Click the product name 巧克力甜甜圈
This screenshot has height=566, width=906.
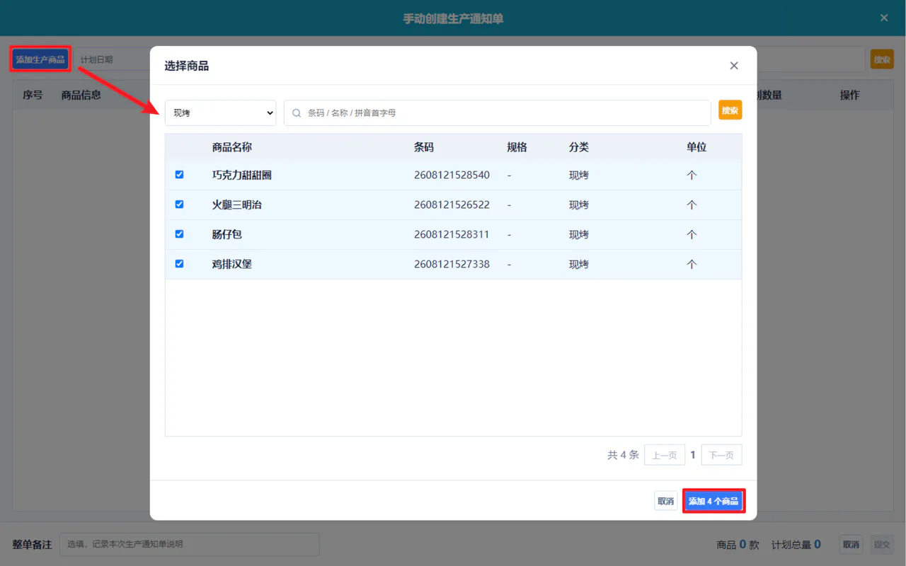pyautogui.click(x=242, y=175)
